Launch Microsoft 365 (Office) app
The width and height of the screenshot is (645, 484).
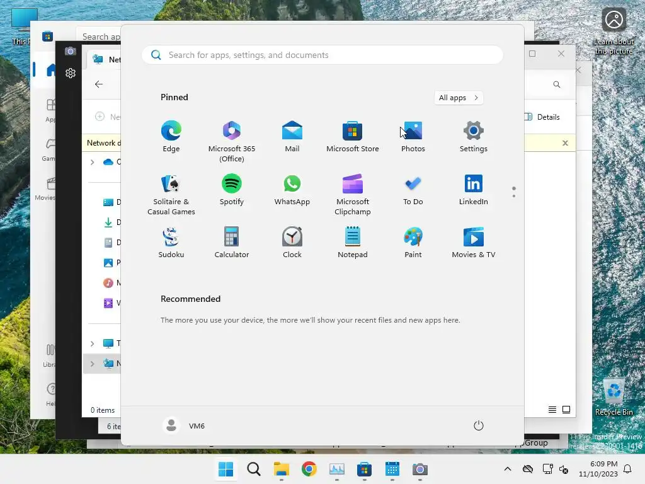coord(232,142)
